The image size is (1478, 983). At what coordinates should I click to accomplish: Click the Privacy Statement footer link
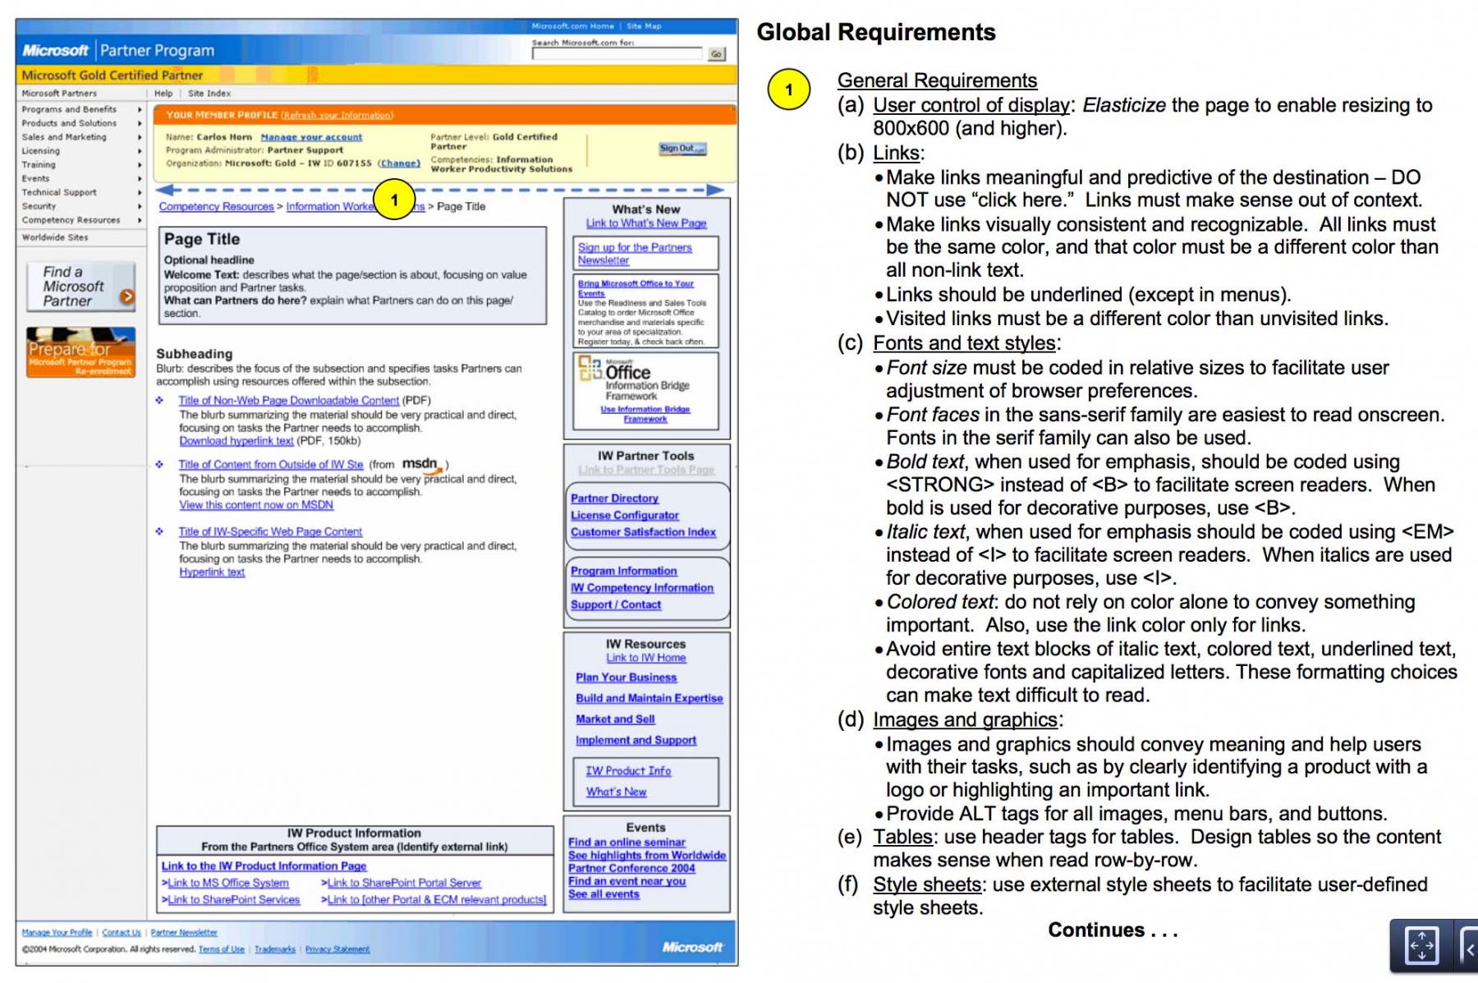(x=337, y=949)
